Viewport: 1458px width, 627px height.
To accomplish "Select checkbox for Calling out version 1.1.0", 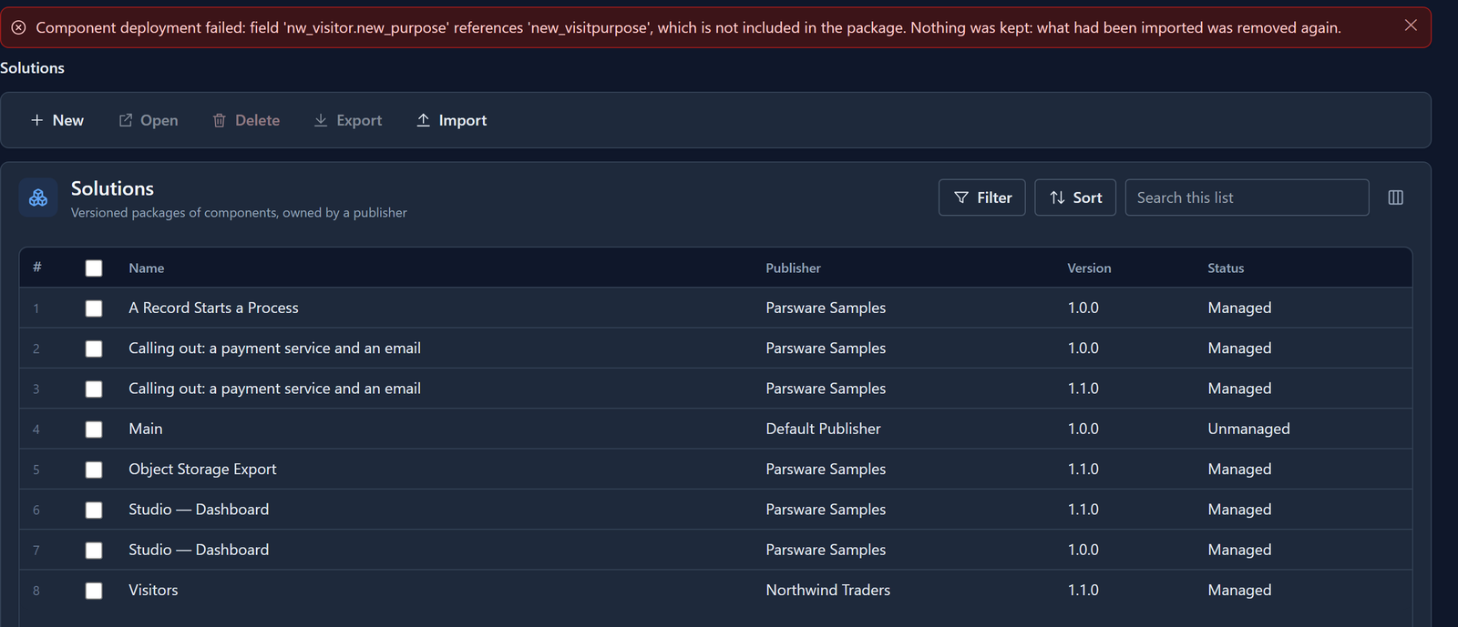I will (94, 389).
